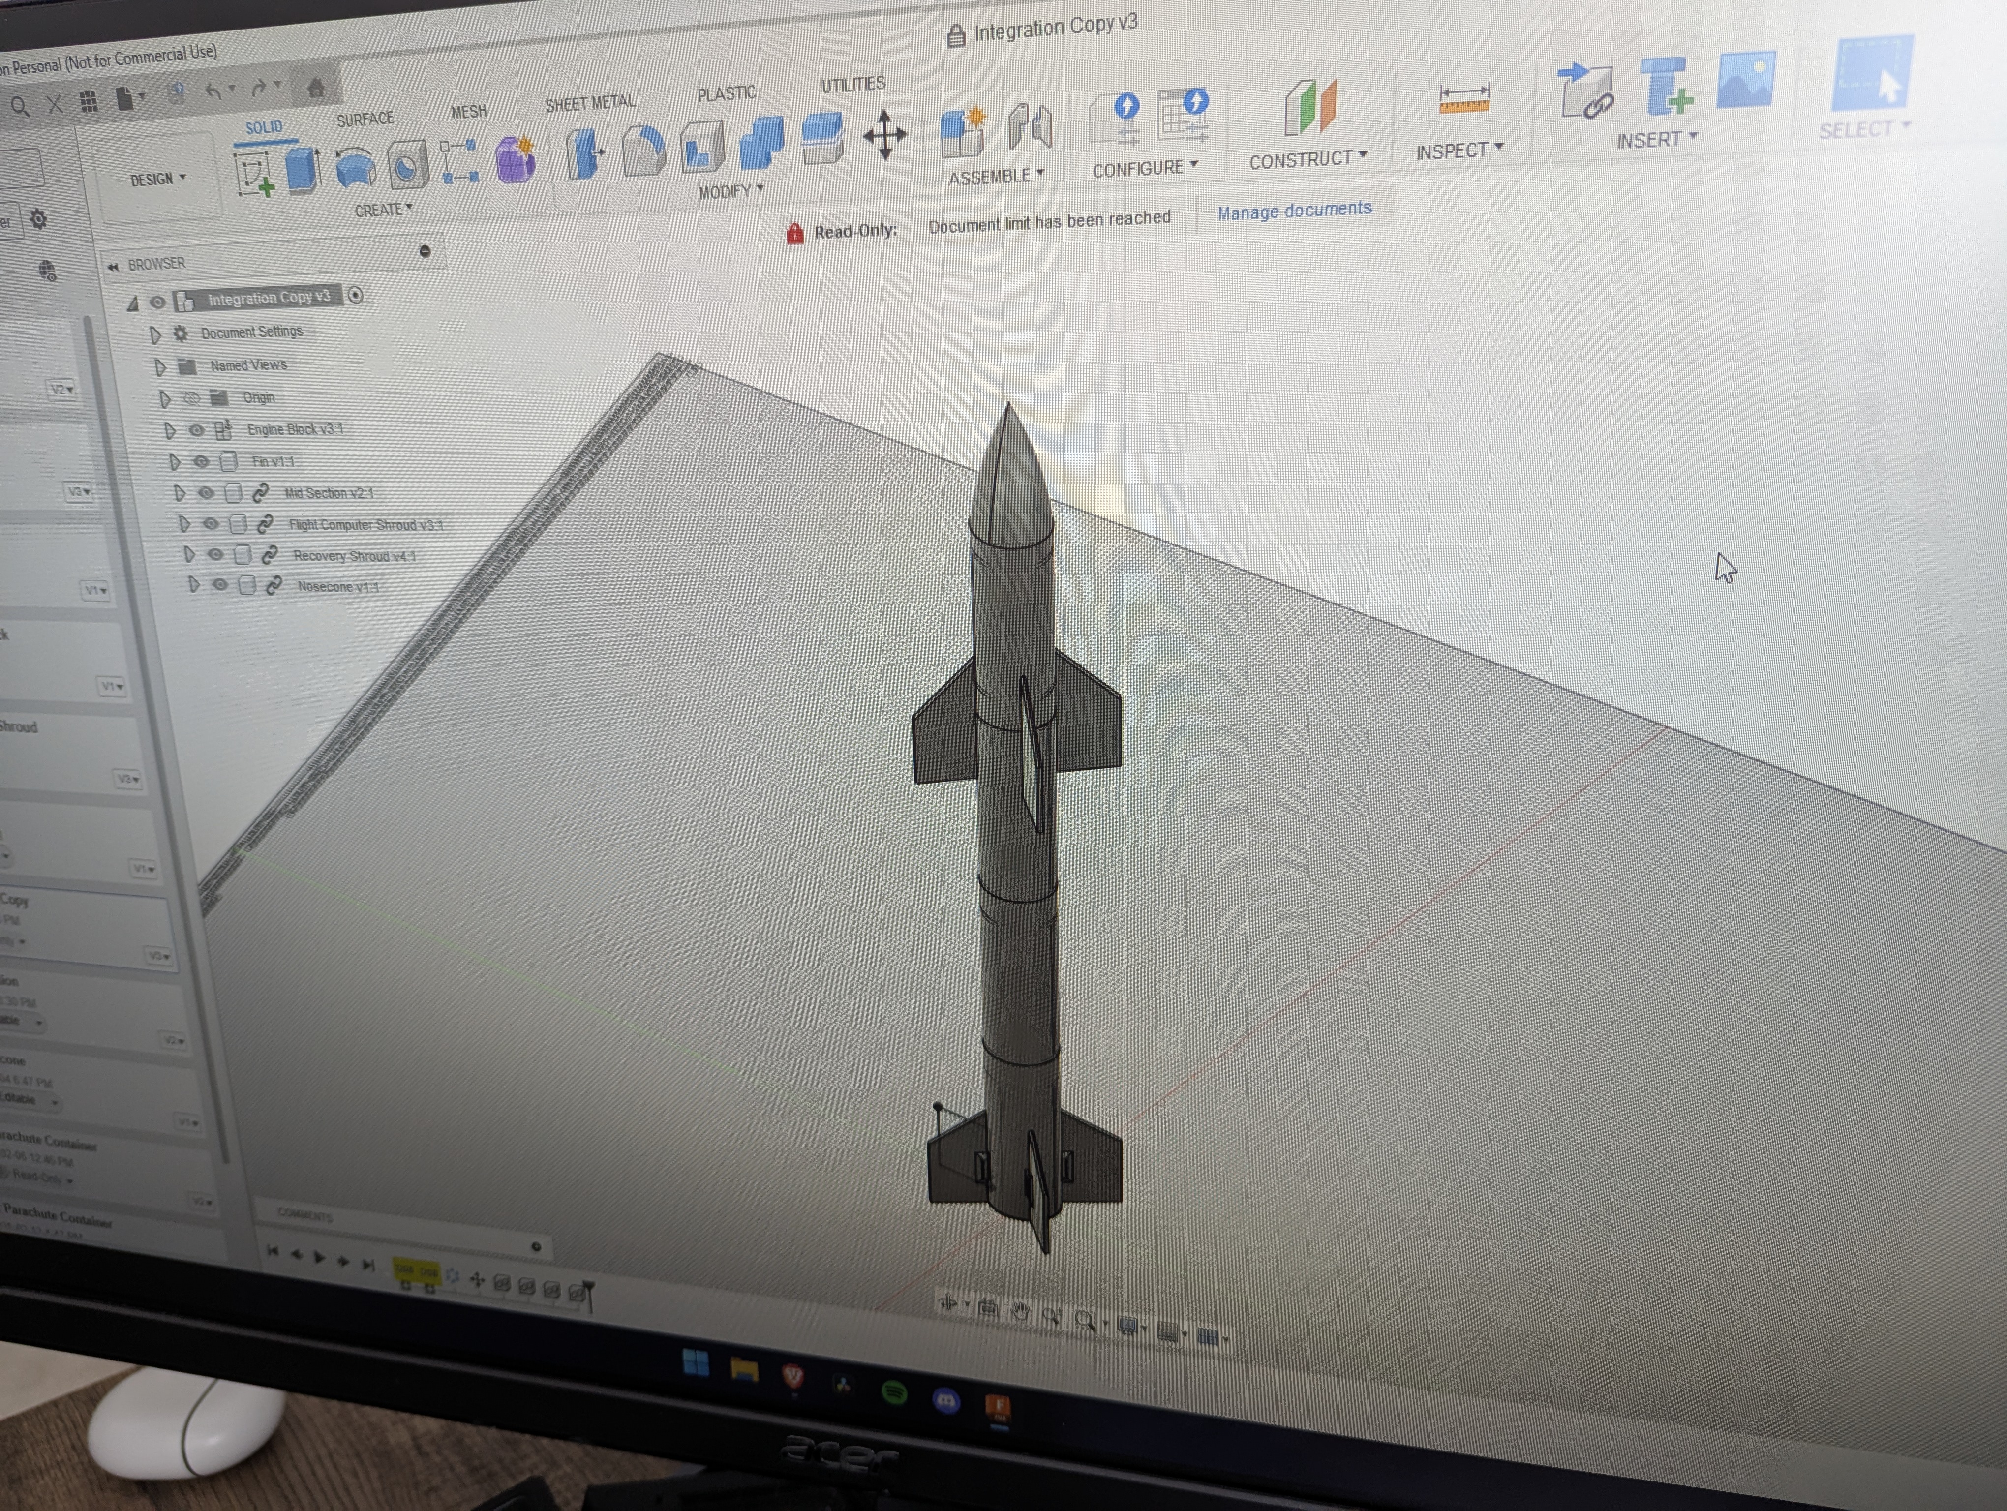Click the Home icon in quick access bar
This screenshot has height=1511, width=2007.
pyautogui.click(x=315, y=88)
